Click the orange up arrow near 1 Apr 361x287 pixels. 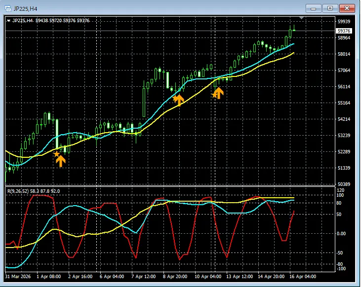click(61, 161)
